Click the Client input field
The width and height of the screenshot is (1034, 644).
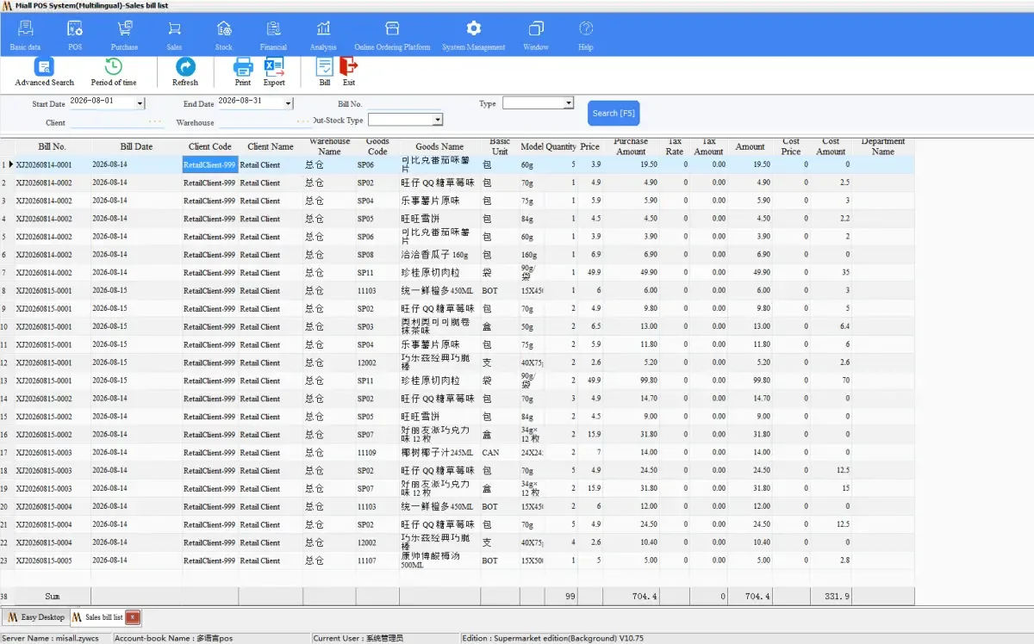pyautogui.click(x=116, y=122)
